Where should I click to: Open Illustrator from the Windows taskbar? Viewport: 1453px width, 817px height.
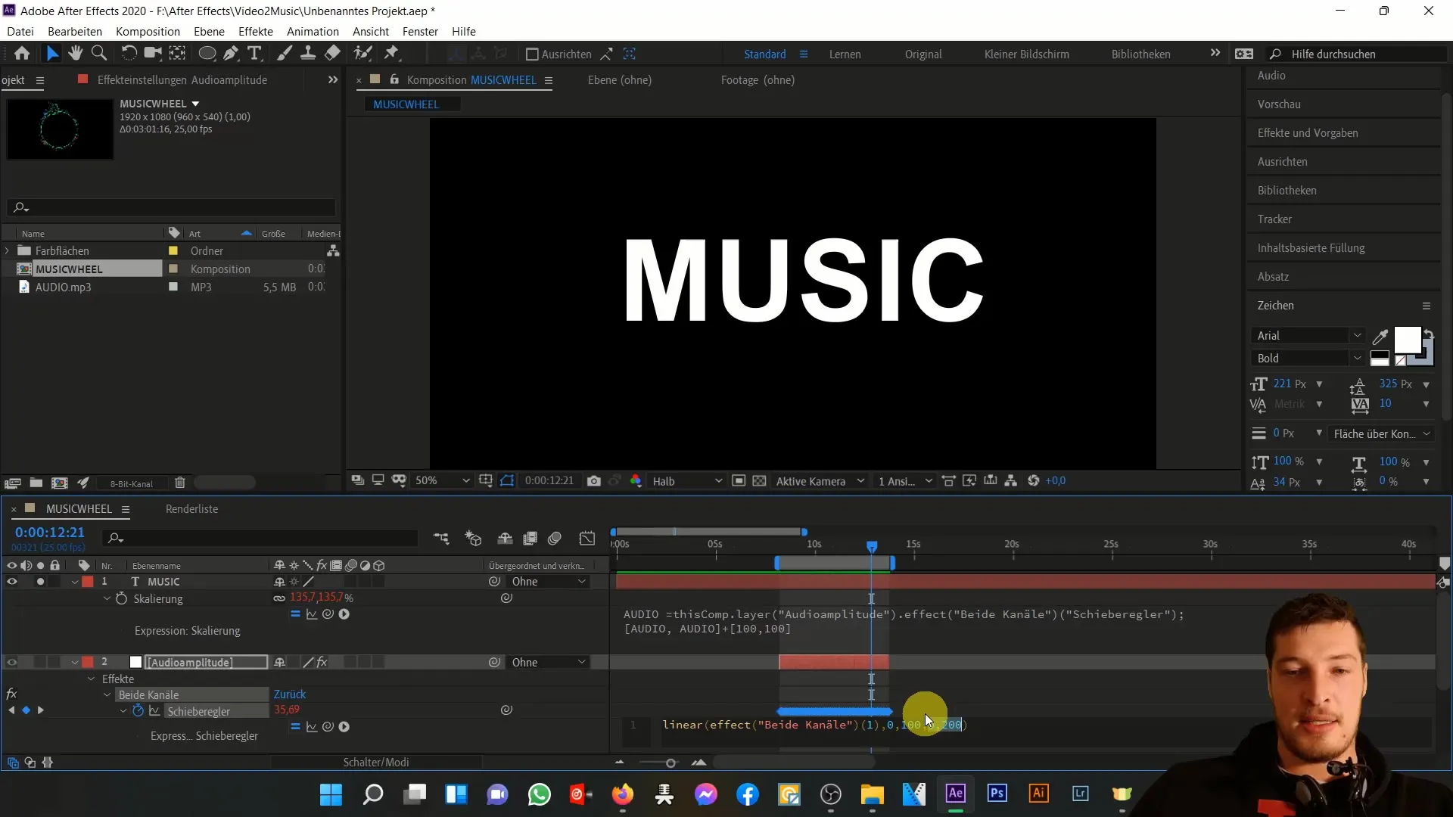pos(1038,794)
